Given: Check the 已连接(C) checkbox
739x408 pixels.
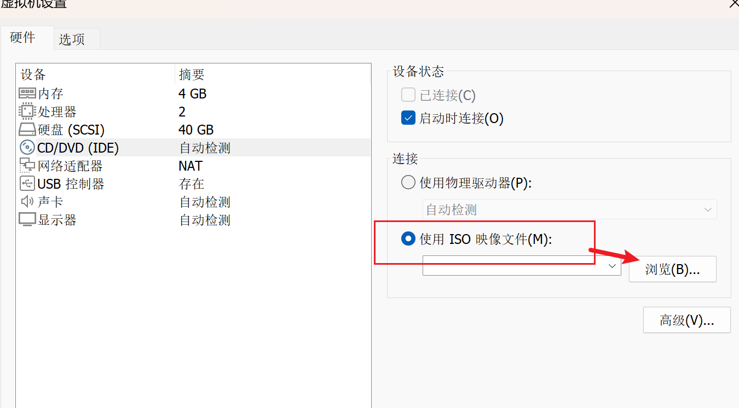Looking at the screenshot, I should point(408,95).
